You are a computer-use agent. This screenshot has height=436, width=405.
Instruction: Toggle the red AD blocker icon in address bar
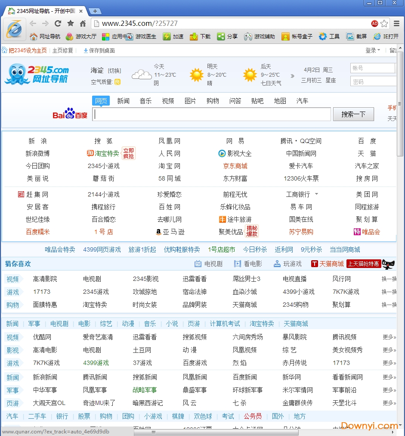tap(374, 23)
